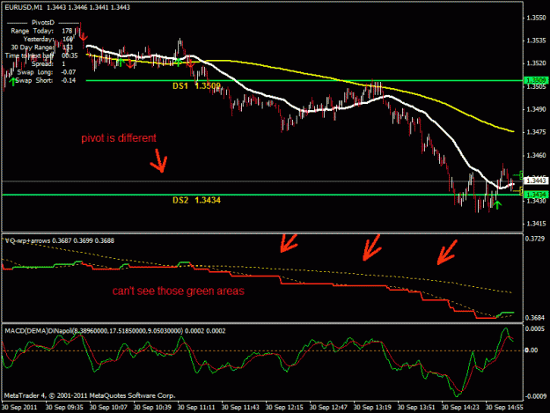Click the -0.0009 MACD scale value

(x=535, y=396)
